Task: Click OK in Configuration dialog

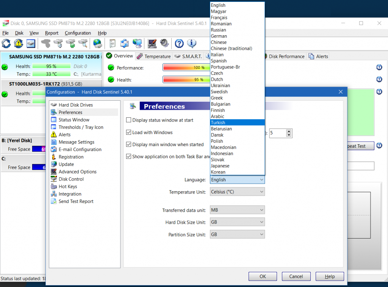Action: pyautogui.click(x=263, y=276)
